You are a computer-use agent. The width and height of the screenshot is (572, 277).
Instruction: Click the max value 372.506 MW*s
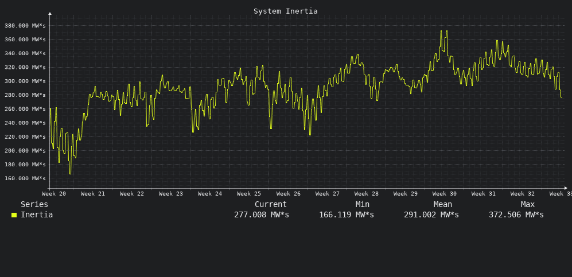click(516, 214)
